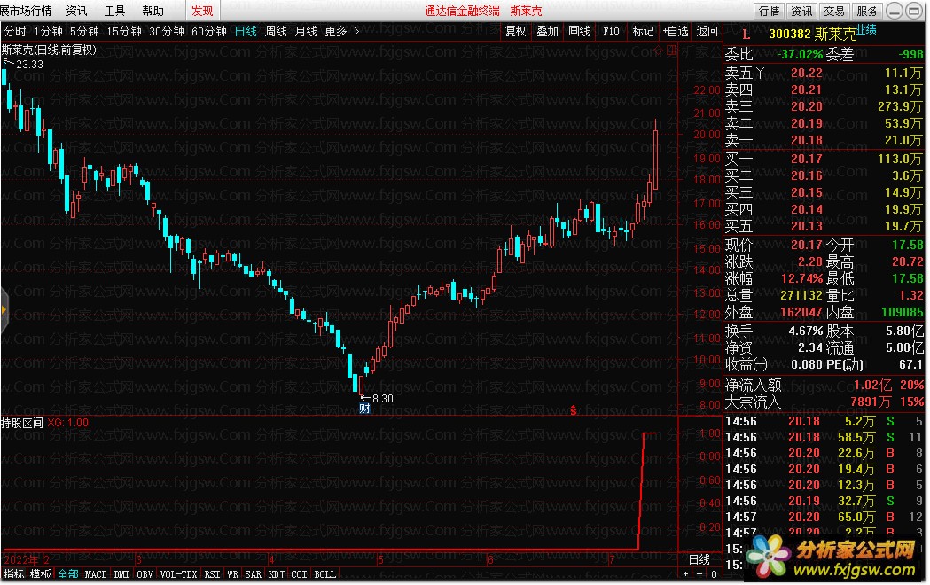Viewport: 930px width, 585px height.
Task: Select the 全部 indicator tab
Action: (67, 573)
